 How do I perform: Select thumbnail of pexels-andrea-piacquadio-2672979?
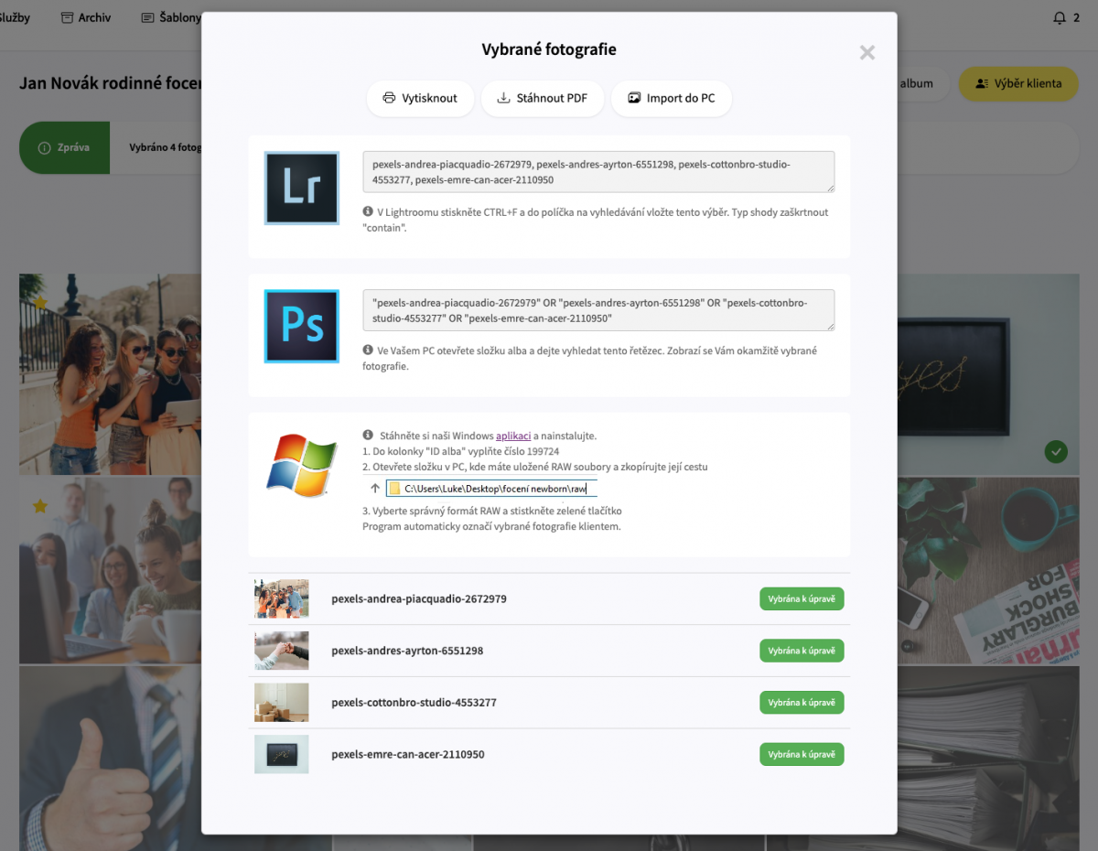pos(282,598)
